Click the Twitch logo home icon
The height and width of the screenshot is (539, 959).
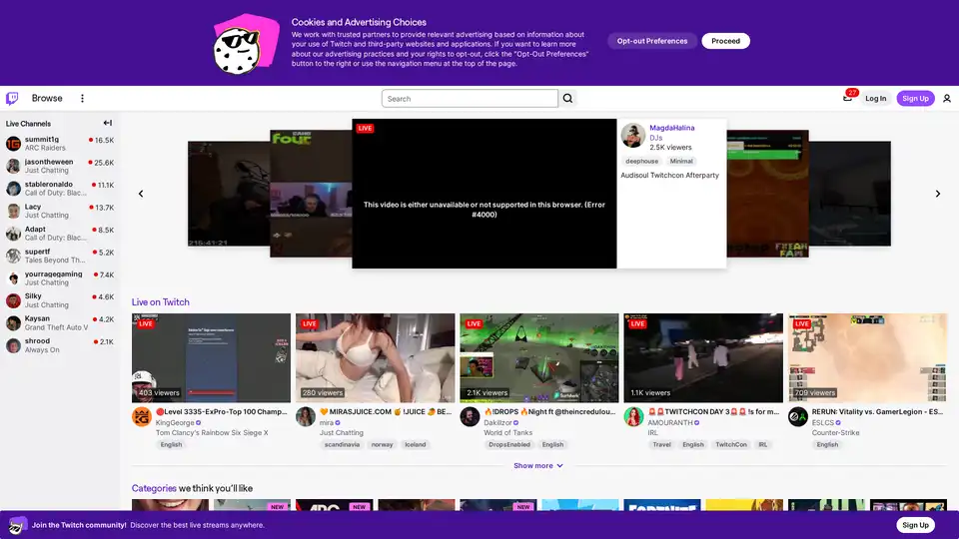click(12, 98)
